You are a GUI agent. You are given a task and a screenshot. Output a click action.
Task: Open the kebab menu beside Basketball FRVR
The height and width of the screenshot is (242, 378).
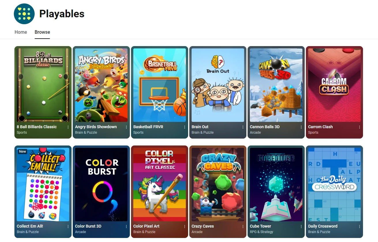pos(185,127)
